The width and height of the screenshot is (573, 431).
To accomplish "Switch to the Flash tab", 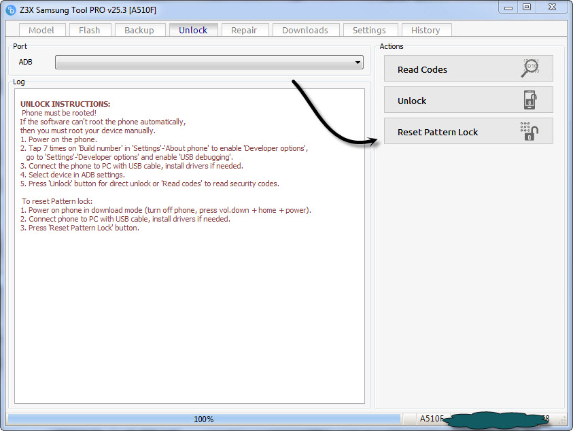I will click(x=90, y=30).
